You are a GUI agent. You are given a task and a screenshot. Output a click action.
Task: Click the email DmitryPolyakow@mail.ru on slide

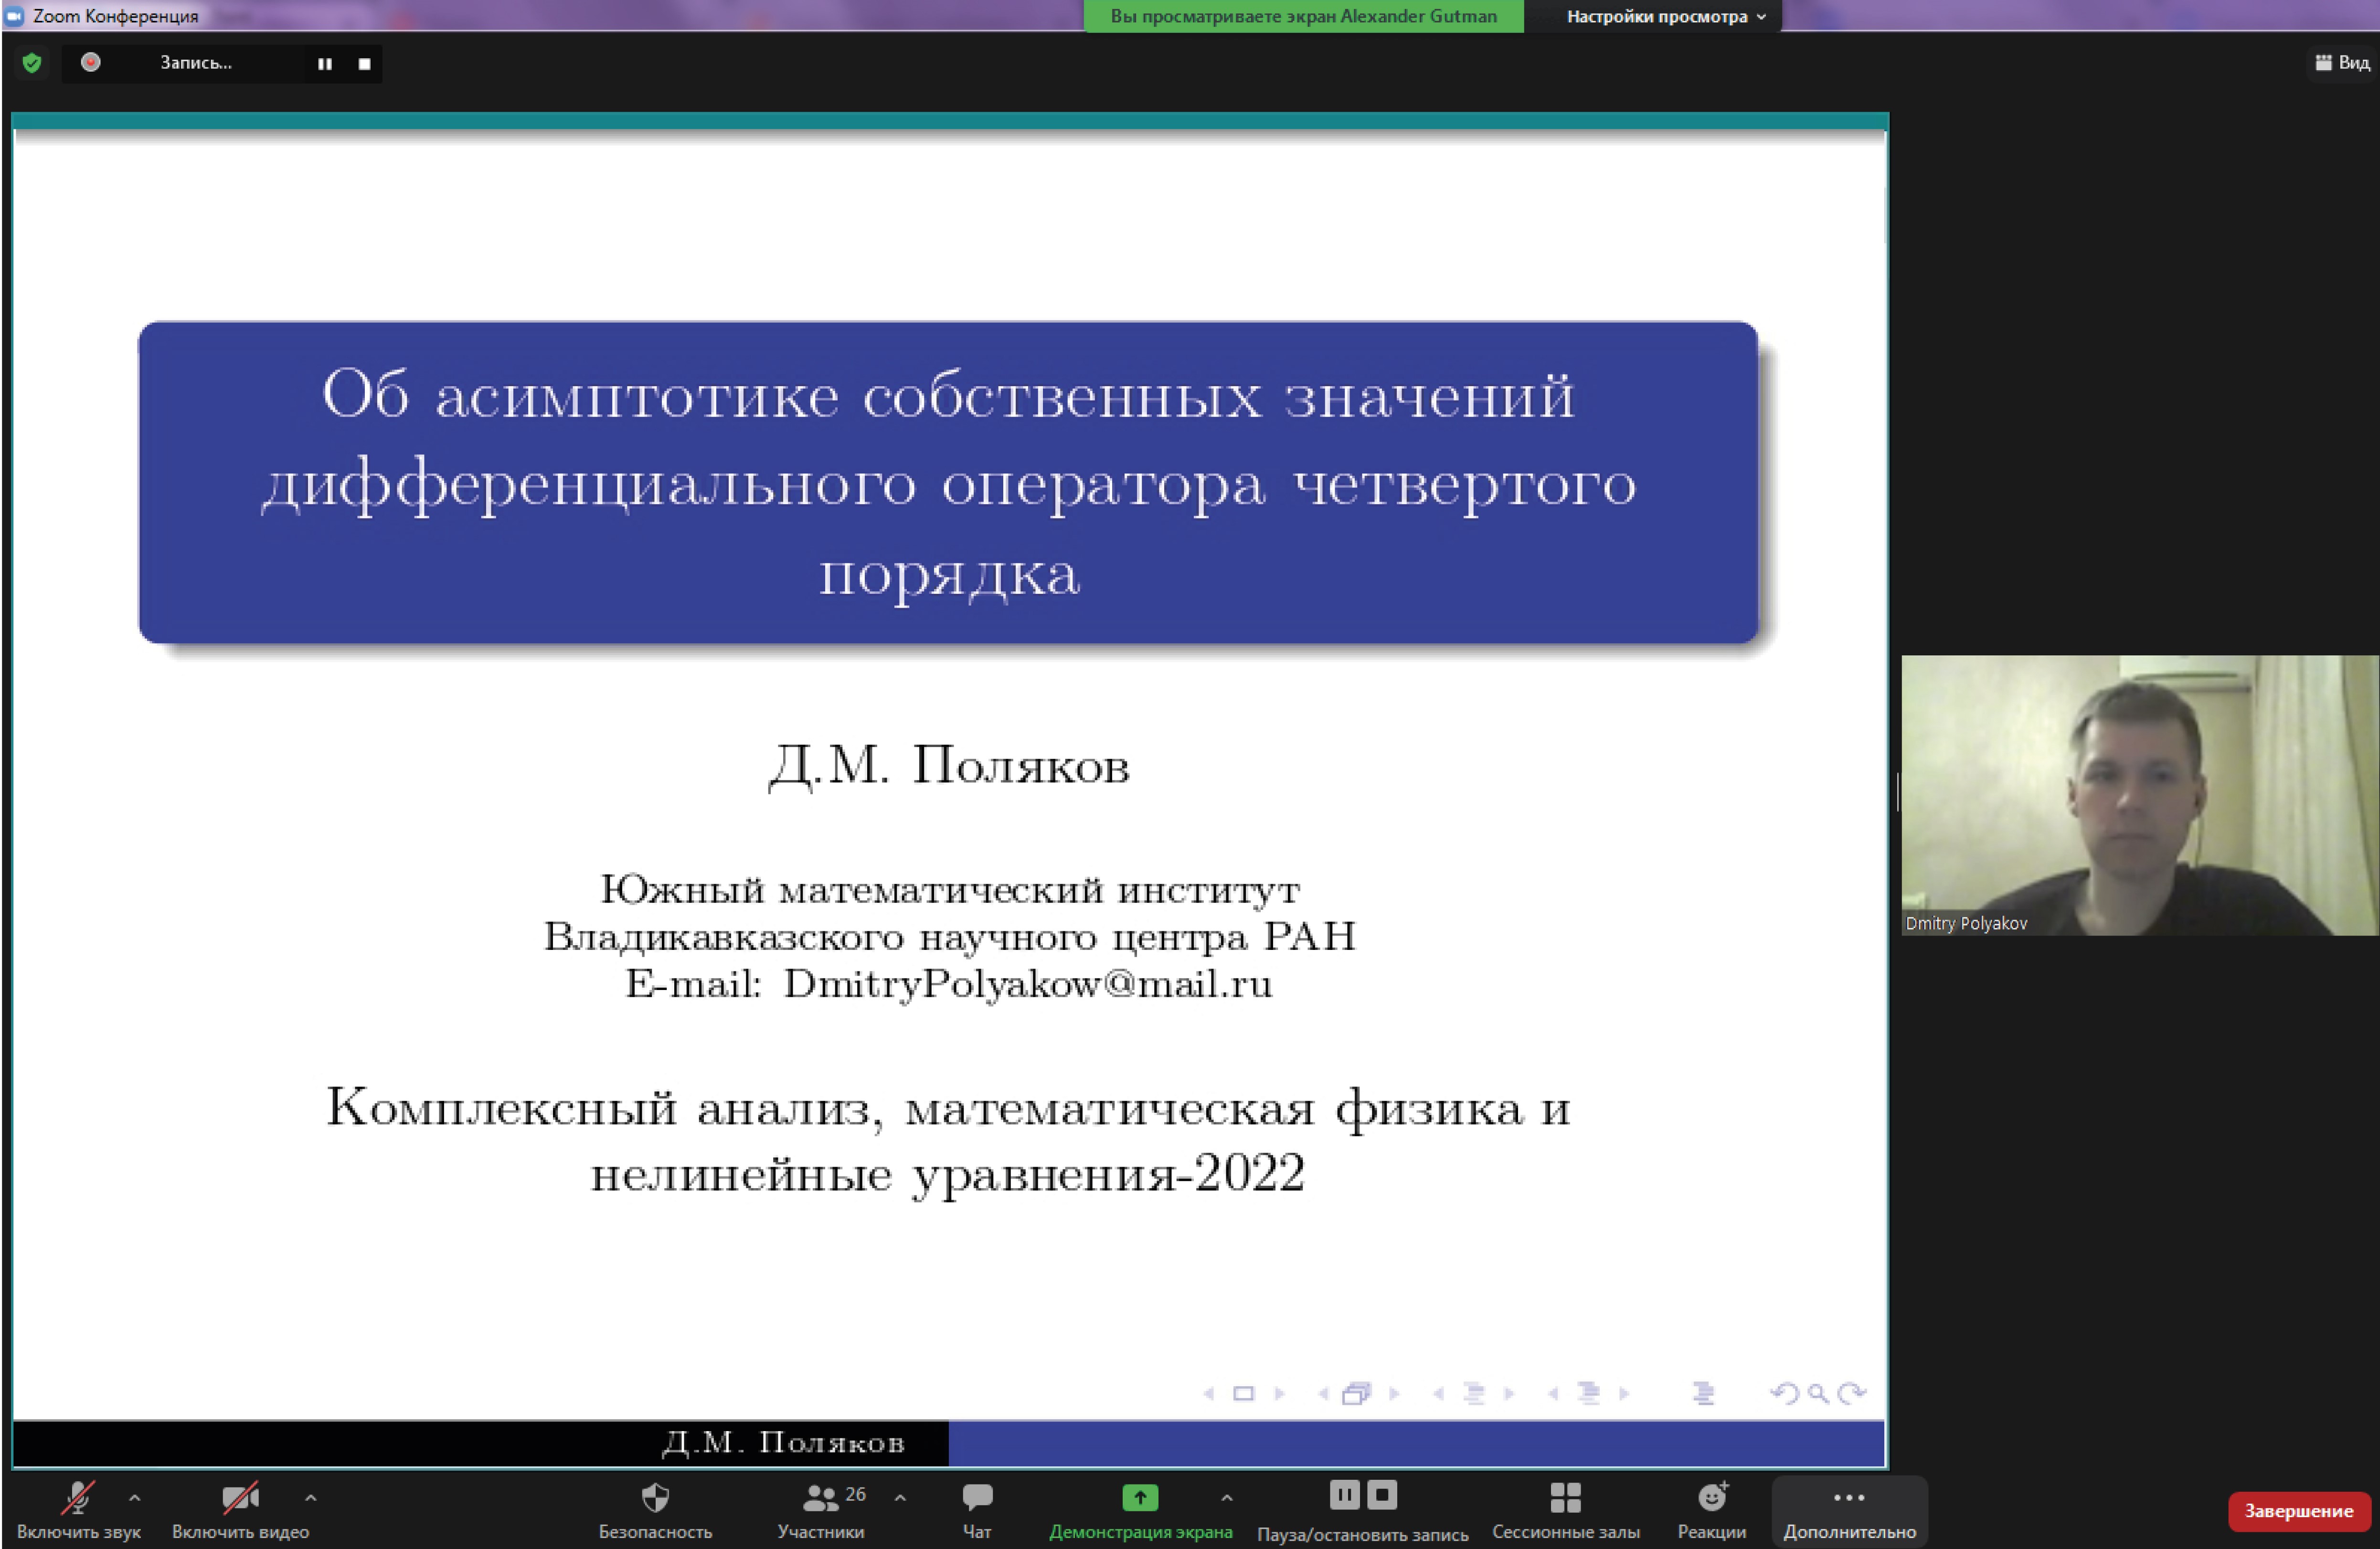click(1028, 984)
